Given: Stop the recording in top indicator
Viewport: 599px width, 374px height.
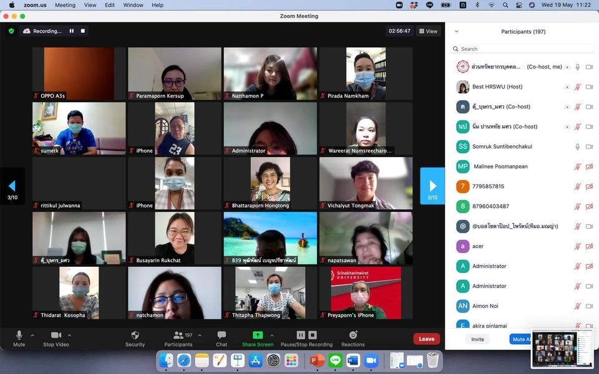Looking at the screenshot, I should click(x=83, y=31).
